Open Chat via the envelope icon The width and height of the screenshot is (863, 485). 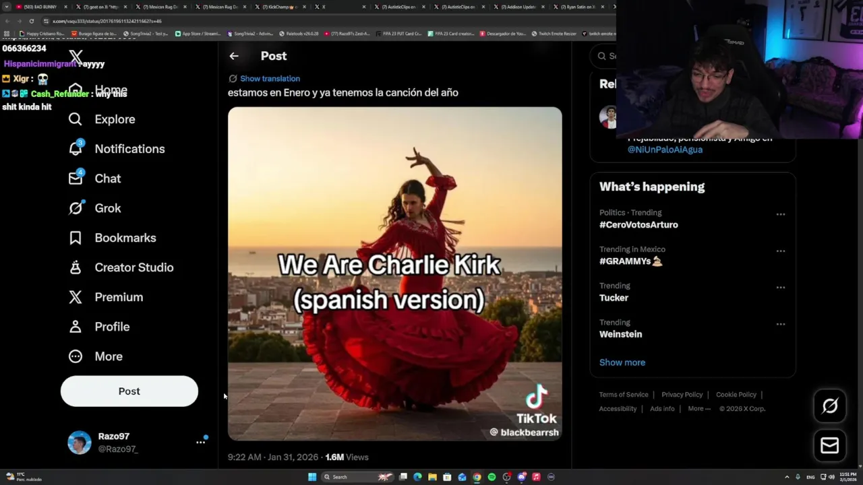tap(76, 179)
